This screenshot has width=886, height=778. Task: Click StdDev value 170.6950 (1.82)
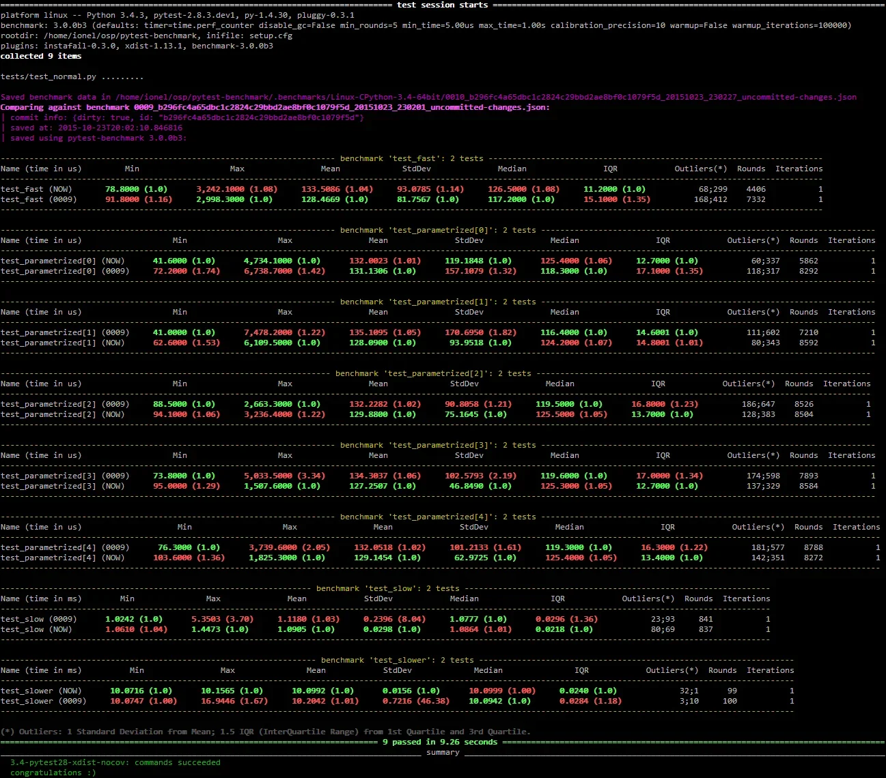[481, 332]
